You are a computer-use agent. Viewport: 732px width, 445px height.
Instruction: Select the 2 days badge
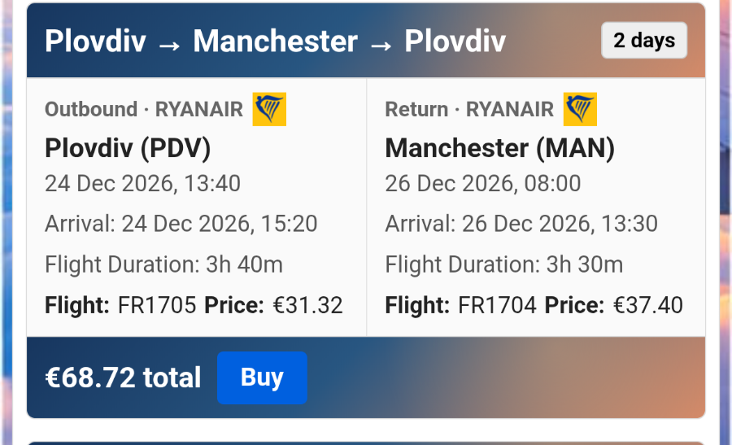tap(644, 40)
